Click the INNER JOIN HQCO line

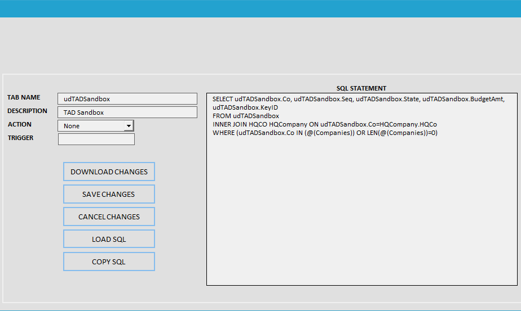[x=325, y=124]
